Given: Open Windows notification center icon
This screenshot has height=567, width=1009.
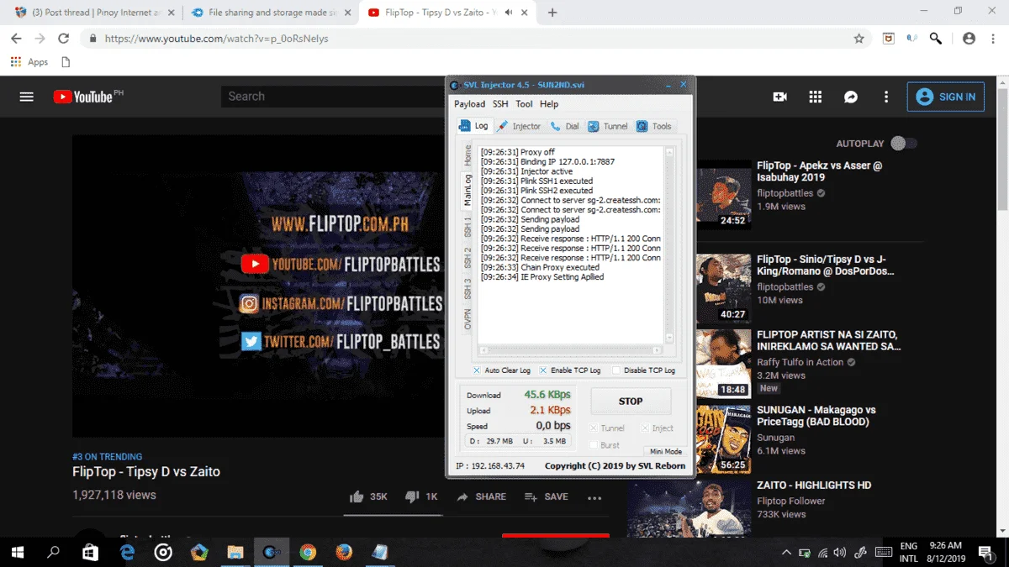Looking at the screenshot, I should point(984,552).
